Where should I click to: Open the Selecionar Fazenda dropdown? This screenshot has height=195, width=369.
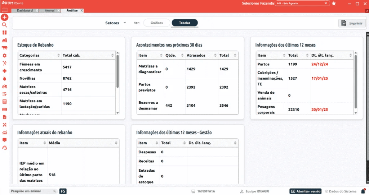coord(302,3)
